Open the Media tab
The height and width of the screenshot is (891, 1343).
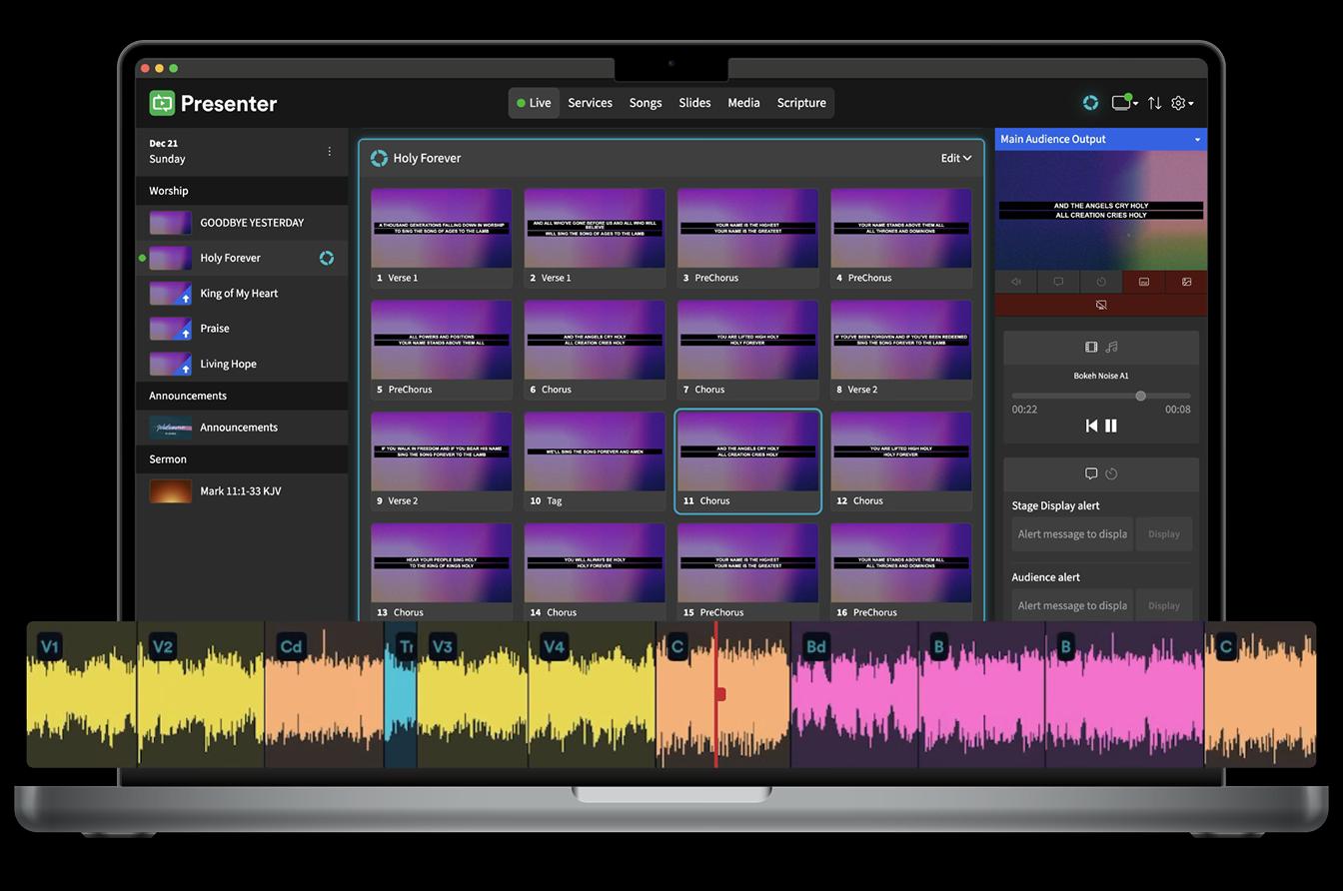pos(743,103)
